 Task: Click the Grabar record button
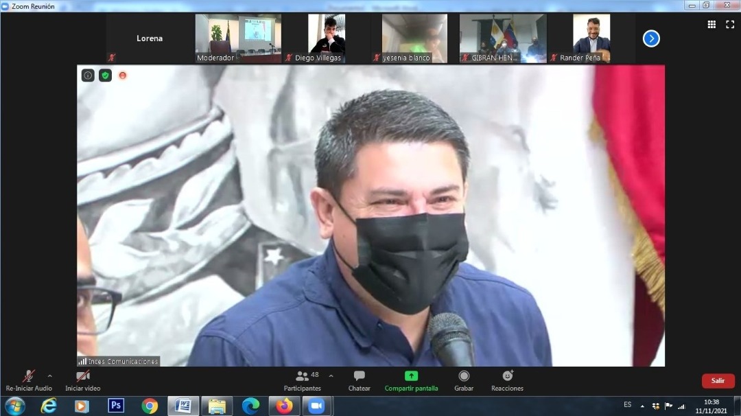(x=464, y=380)
